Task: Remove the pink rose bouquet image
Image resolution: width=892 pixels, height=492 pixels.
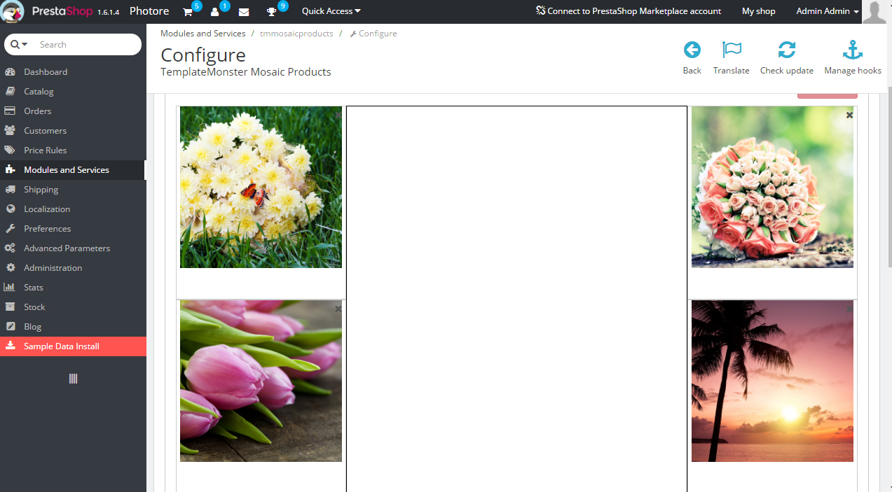Action: (x=849, y=115)
